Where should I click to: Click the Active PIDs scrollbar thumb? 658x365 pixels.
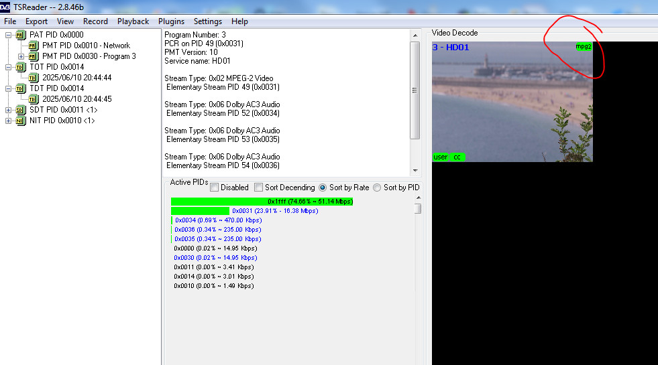(418, 209)
